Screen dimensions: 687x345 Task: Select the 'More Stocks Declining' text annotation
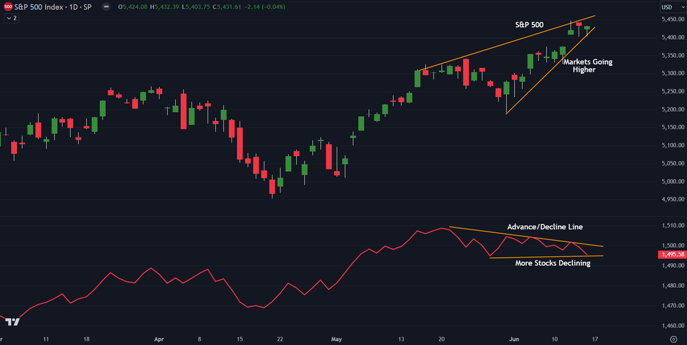tap(552, 263)
